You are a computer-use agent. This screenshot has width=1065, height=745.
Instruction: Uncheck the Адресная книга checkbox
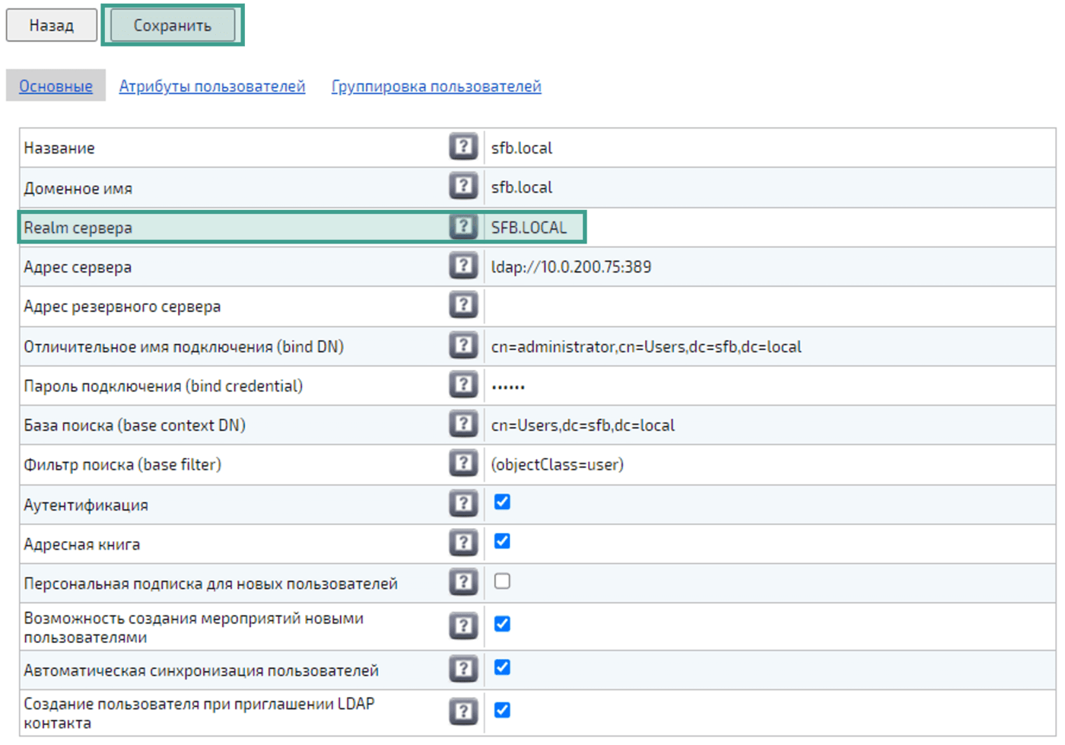click(502, 542)
